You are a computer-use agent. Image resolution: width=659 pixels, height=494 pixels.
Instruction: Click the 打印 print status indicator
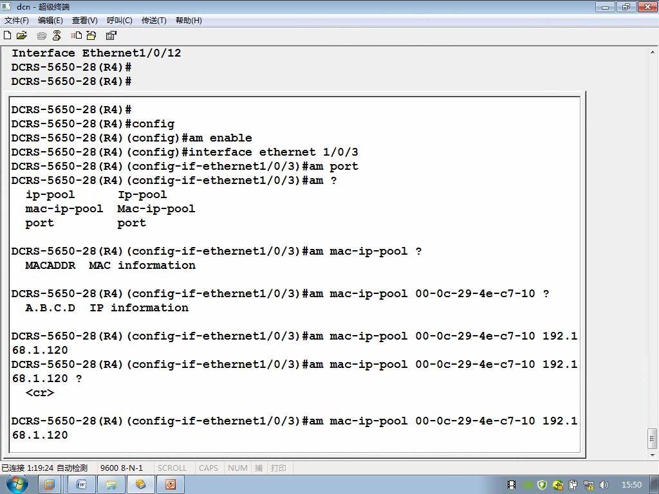point(278,468)
